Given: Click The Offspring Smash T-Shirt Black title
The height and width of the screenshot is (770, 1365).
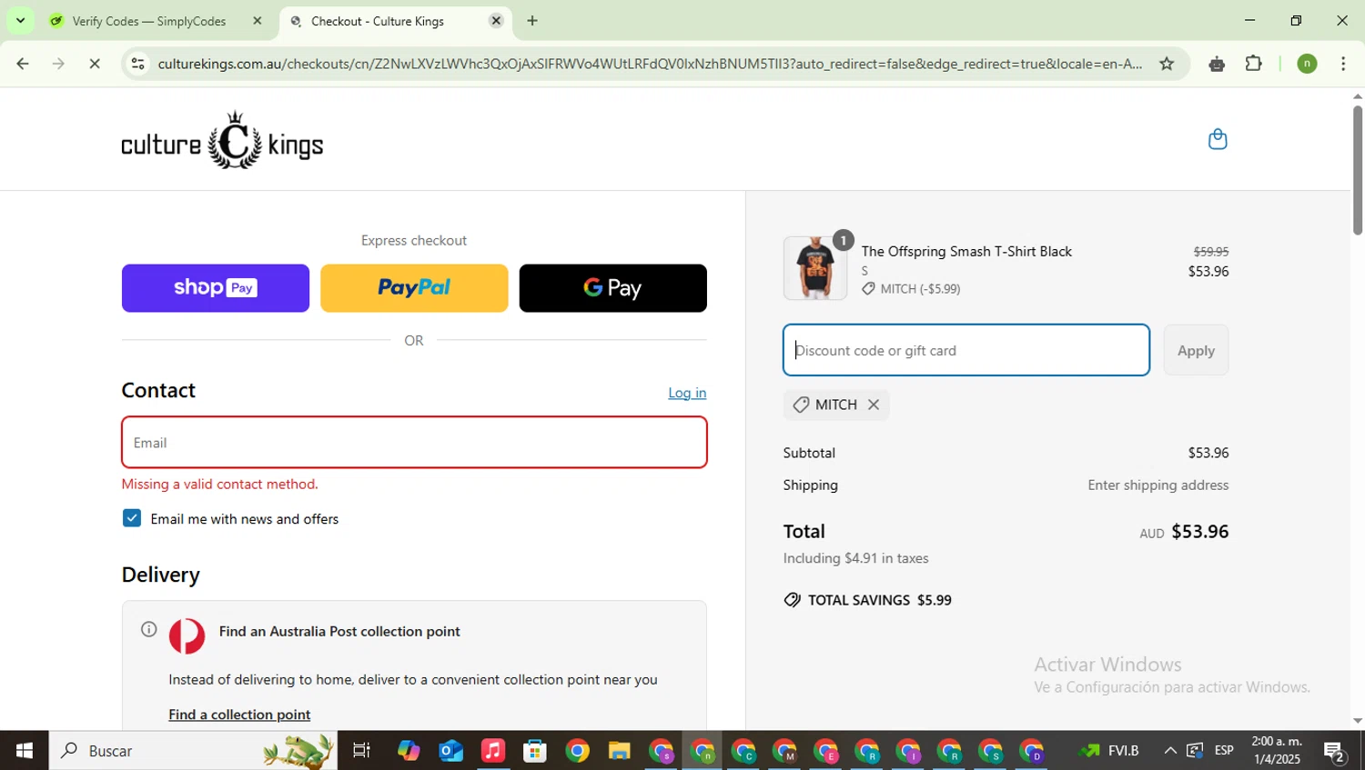Looking at the screenshot, I should [x=966, y=251].
